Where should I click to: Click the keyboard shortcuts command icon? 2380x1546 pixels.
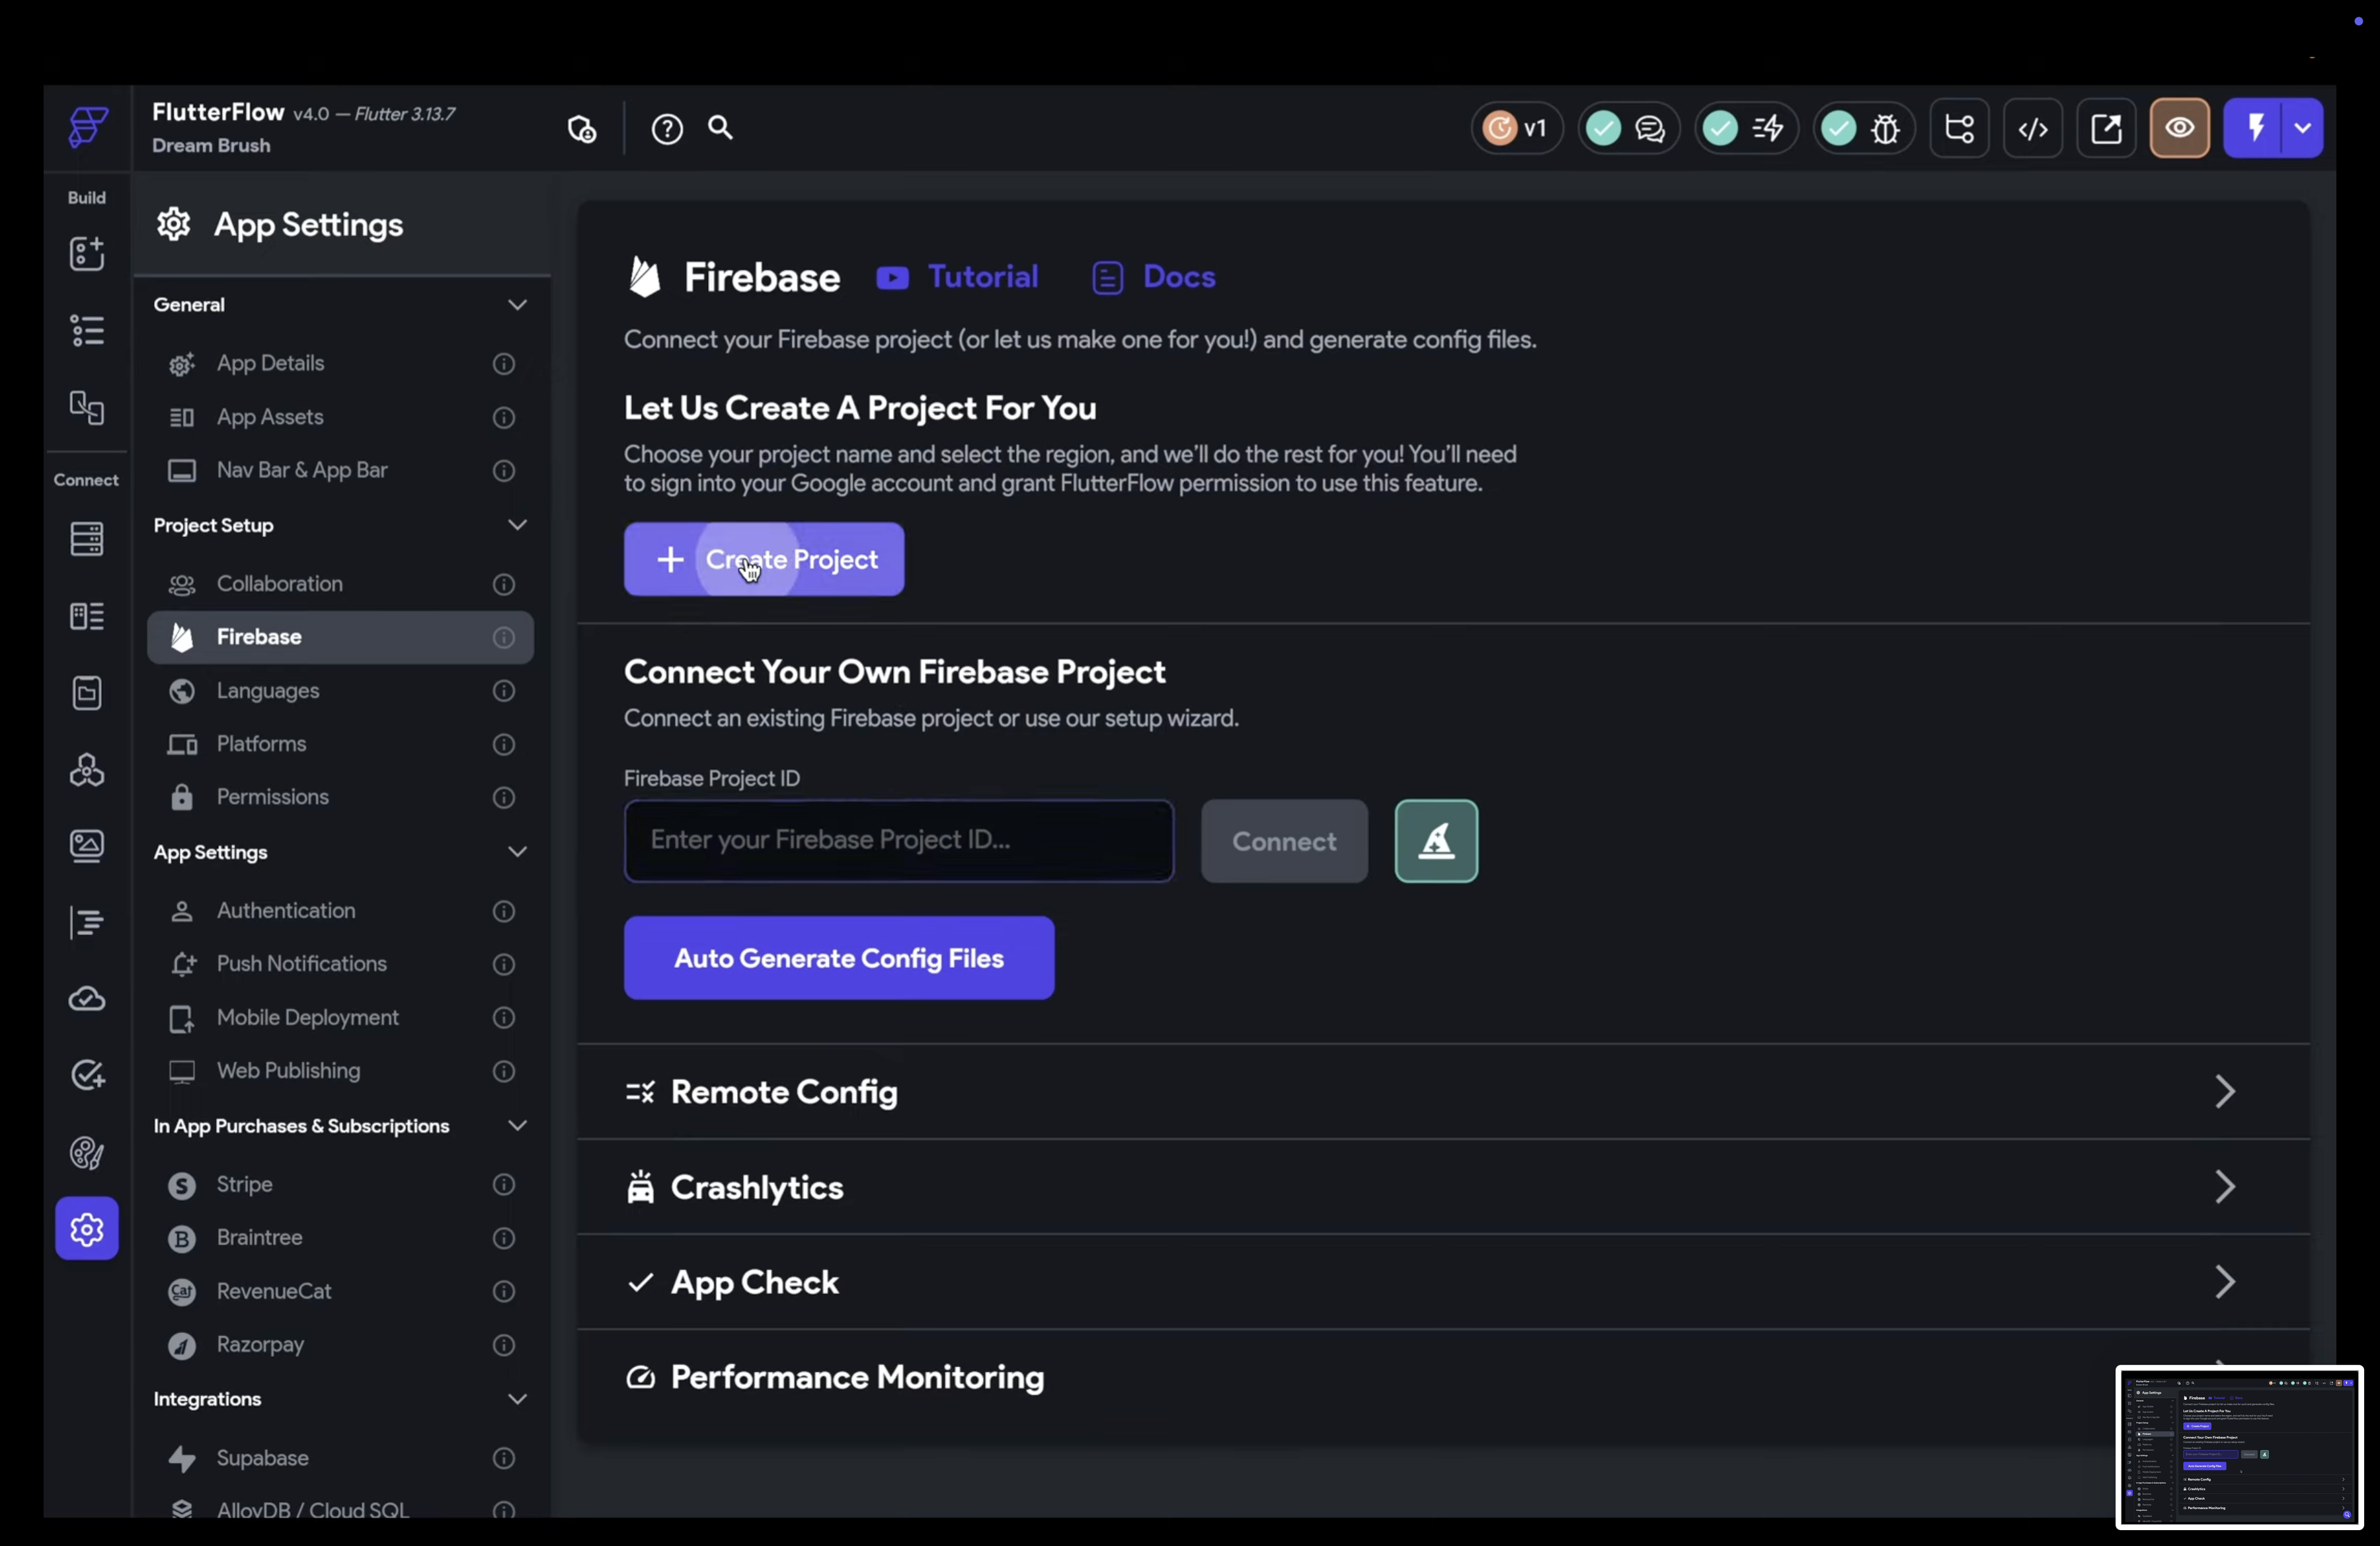582,129
